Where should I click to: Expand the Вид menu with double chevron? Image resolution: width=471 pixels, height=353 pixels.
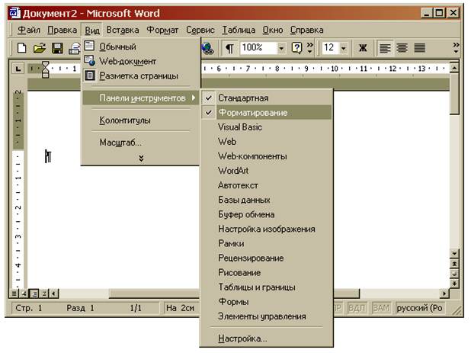tap(141, 158)
